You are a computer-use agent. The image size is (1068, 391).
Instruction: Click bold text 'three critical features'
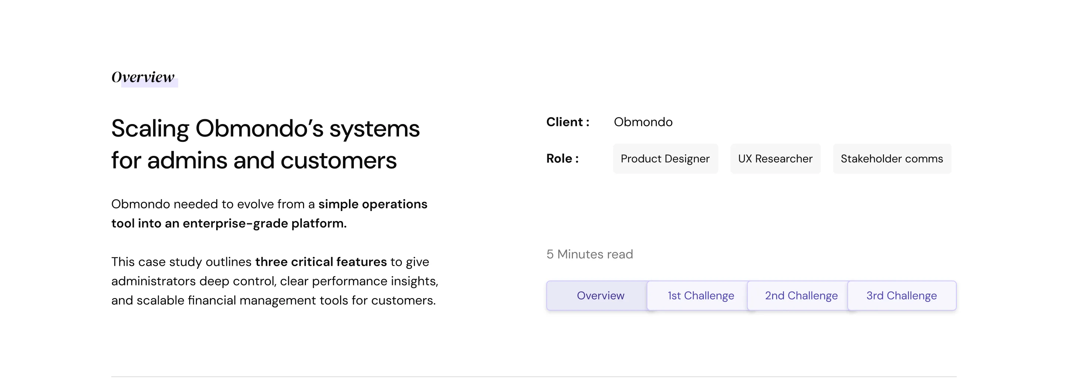point(321,262)
